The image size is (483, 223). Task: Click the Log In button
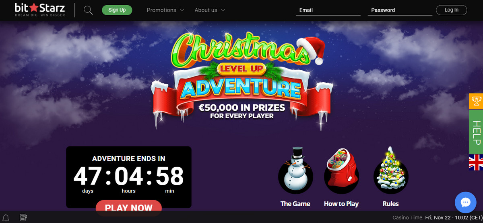pos(451,10)
